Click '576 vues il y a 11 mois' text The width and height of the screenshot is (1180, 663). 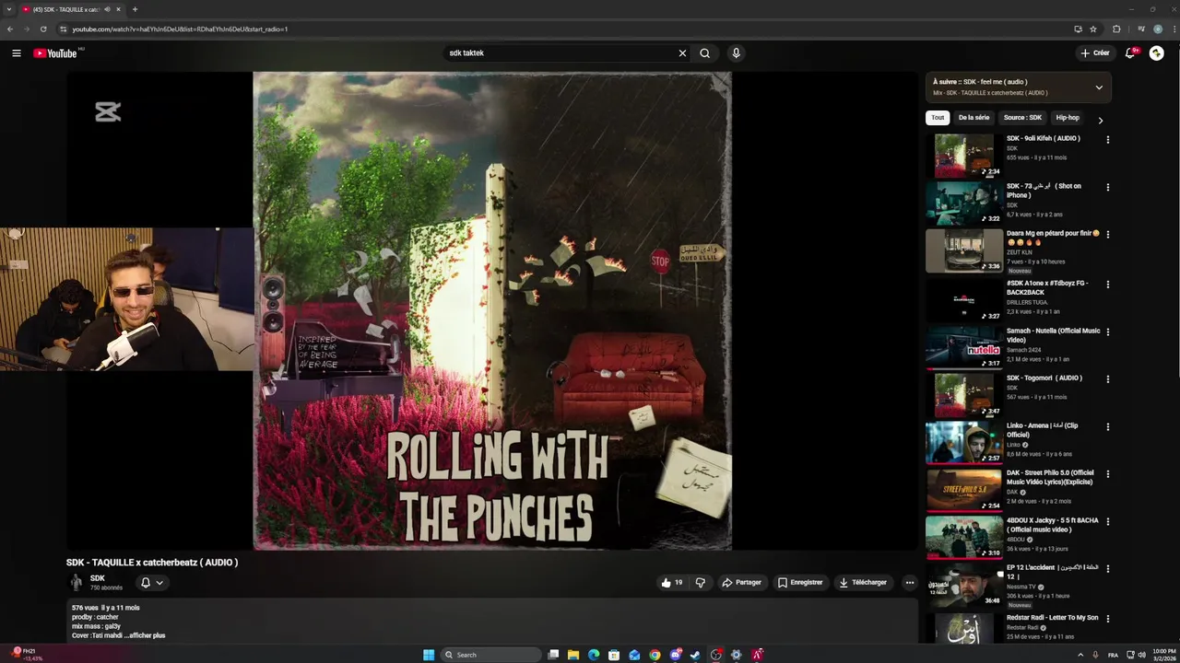(x=106, y=608)
